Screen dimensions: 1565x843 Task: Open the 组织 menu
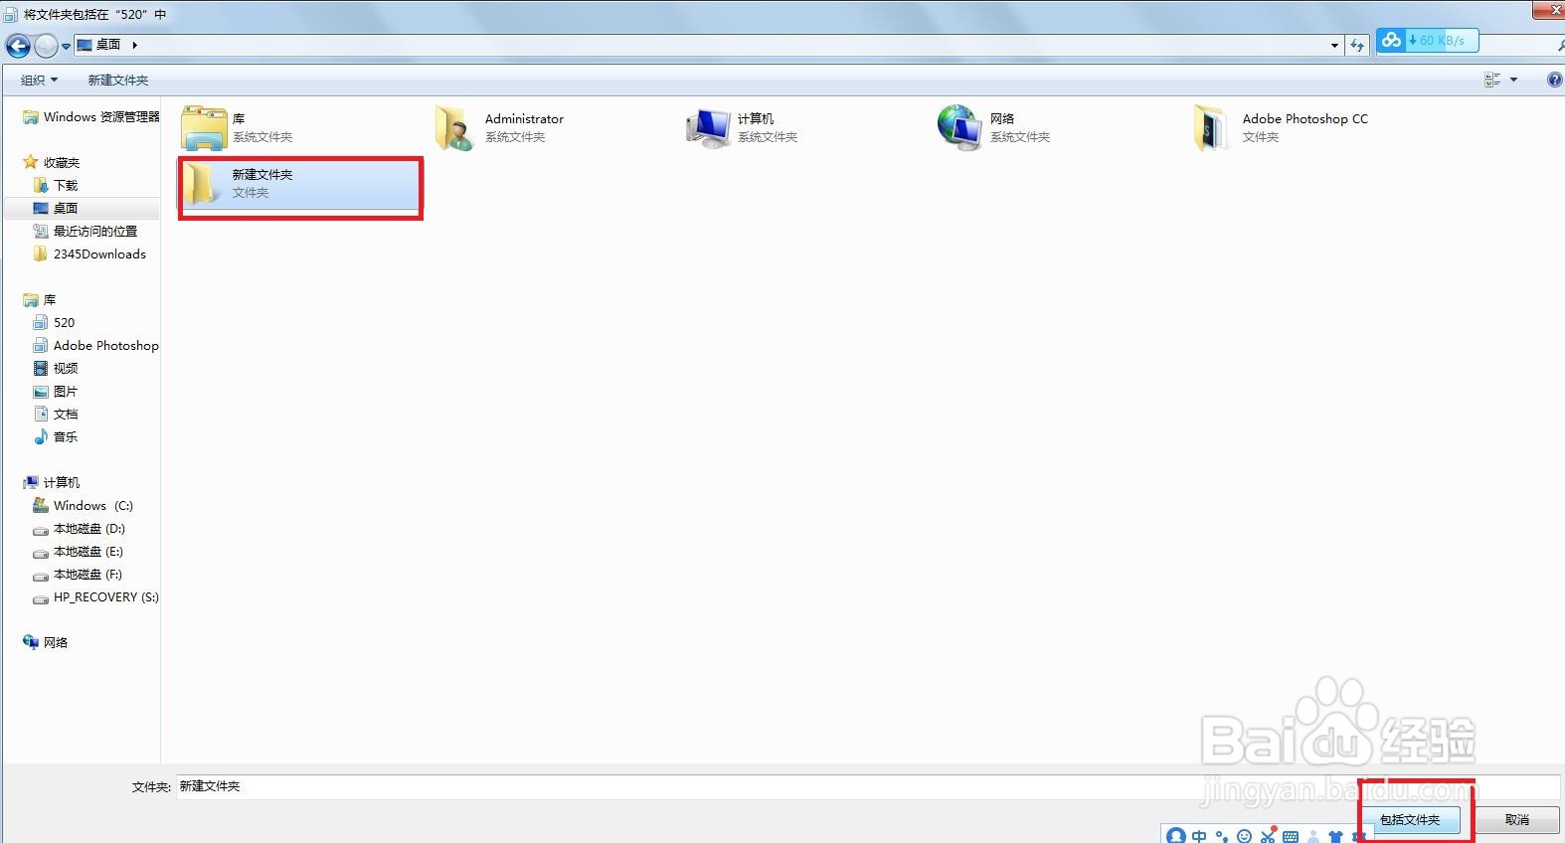40,80
